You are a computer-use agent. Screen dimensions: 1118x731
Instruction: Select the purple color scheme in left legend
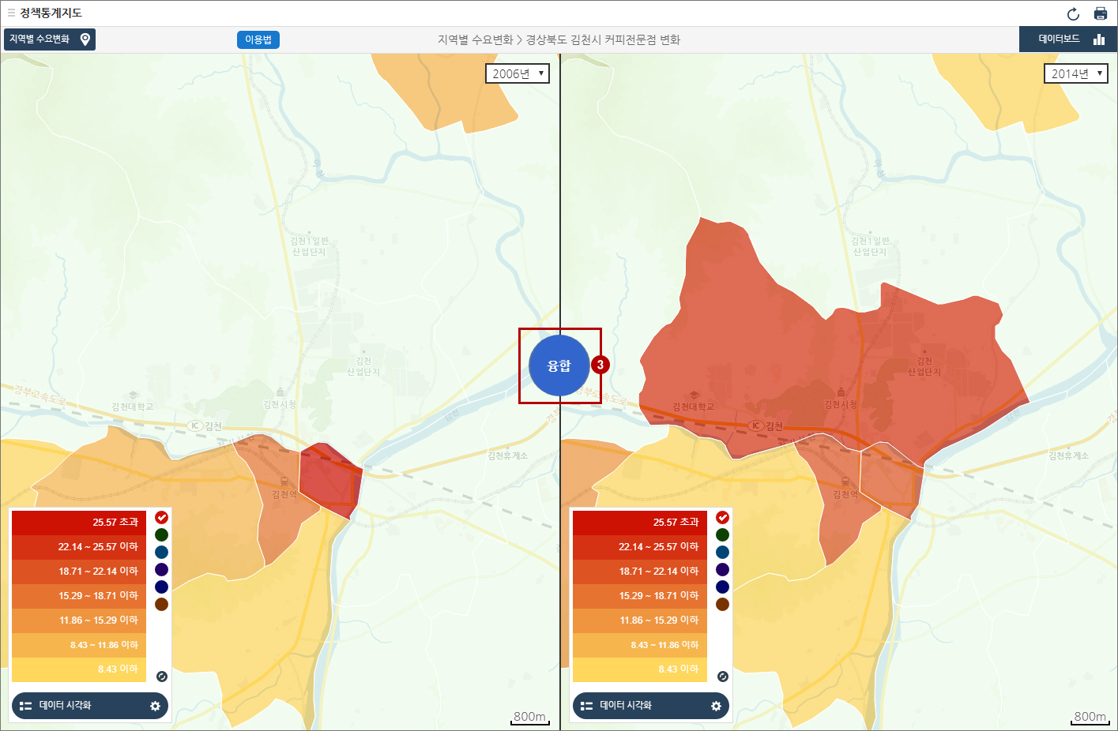[161, 569]
